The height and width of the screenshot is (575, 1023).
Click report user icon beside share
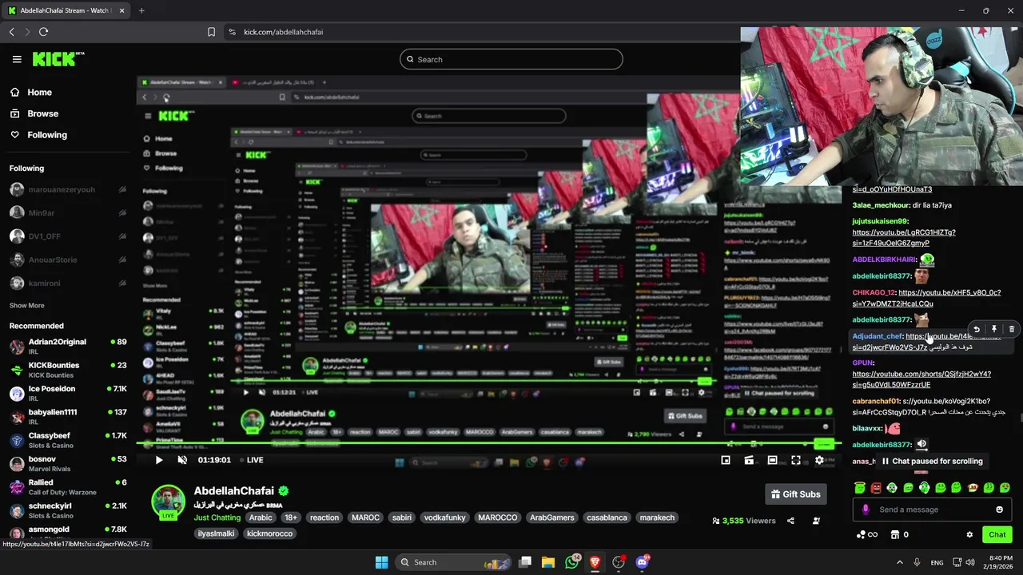point(816,521)
